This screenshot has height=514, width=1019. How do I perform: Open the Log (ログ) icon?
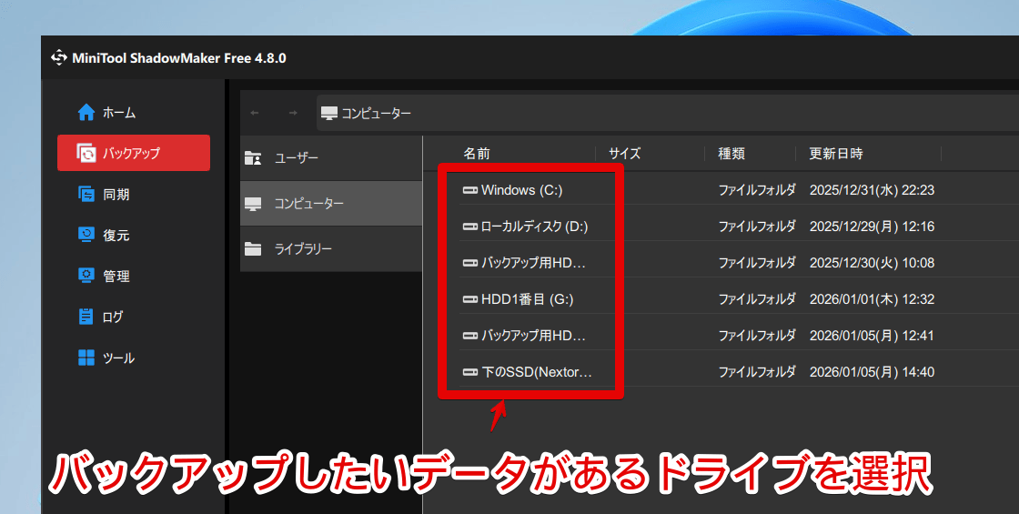86,317
